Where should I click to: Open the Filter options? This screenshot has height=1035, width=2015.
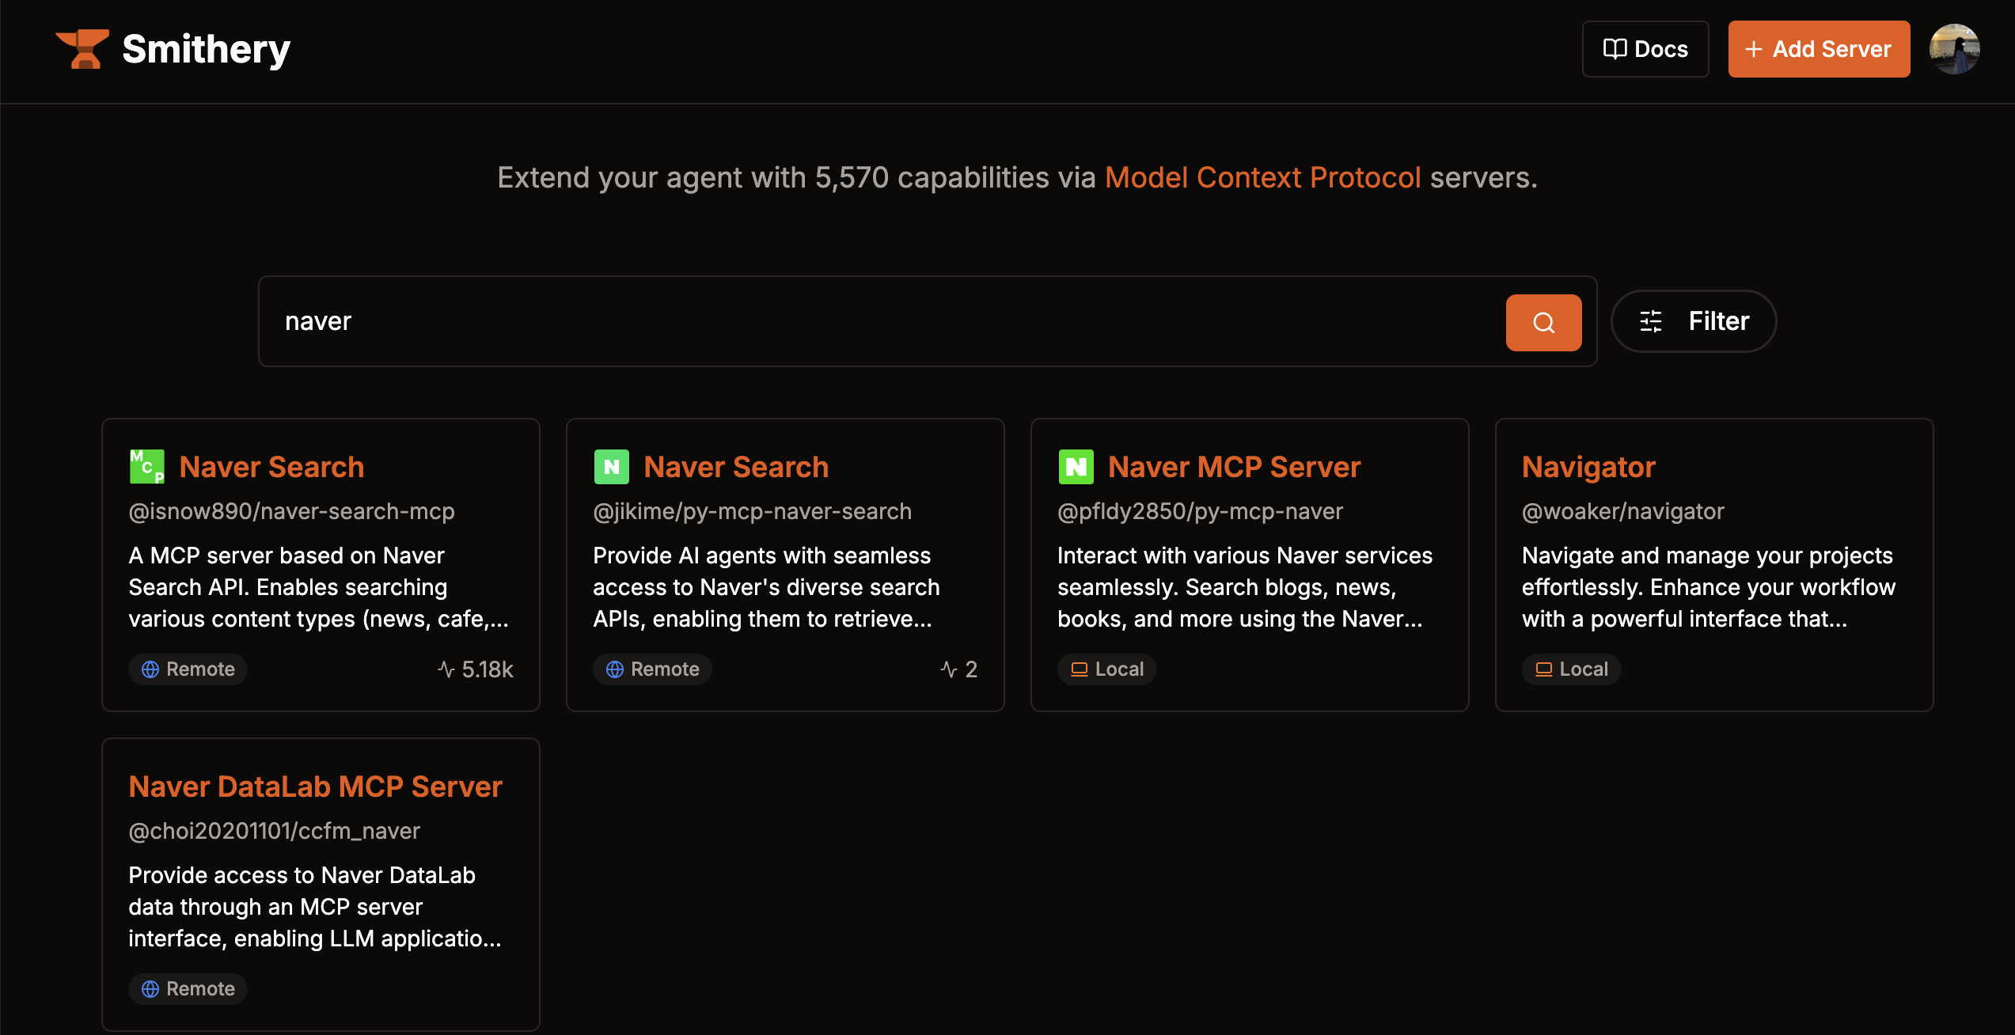coord(1694,321)
